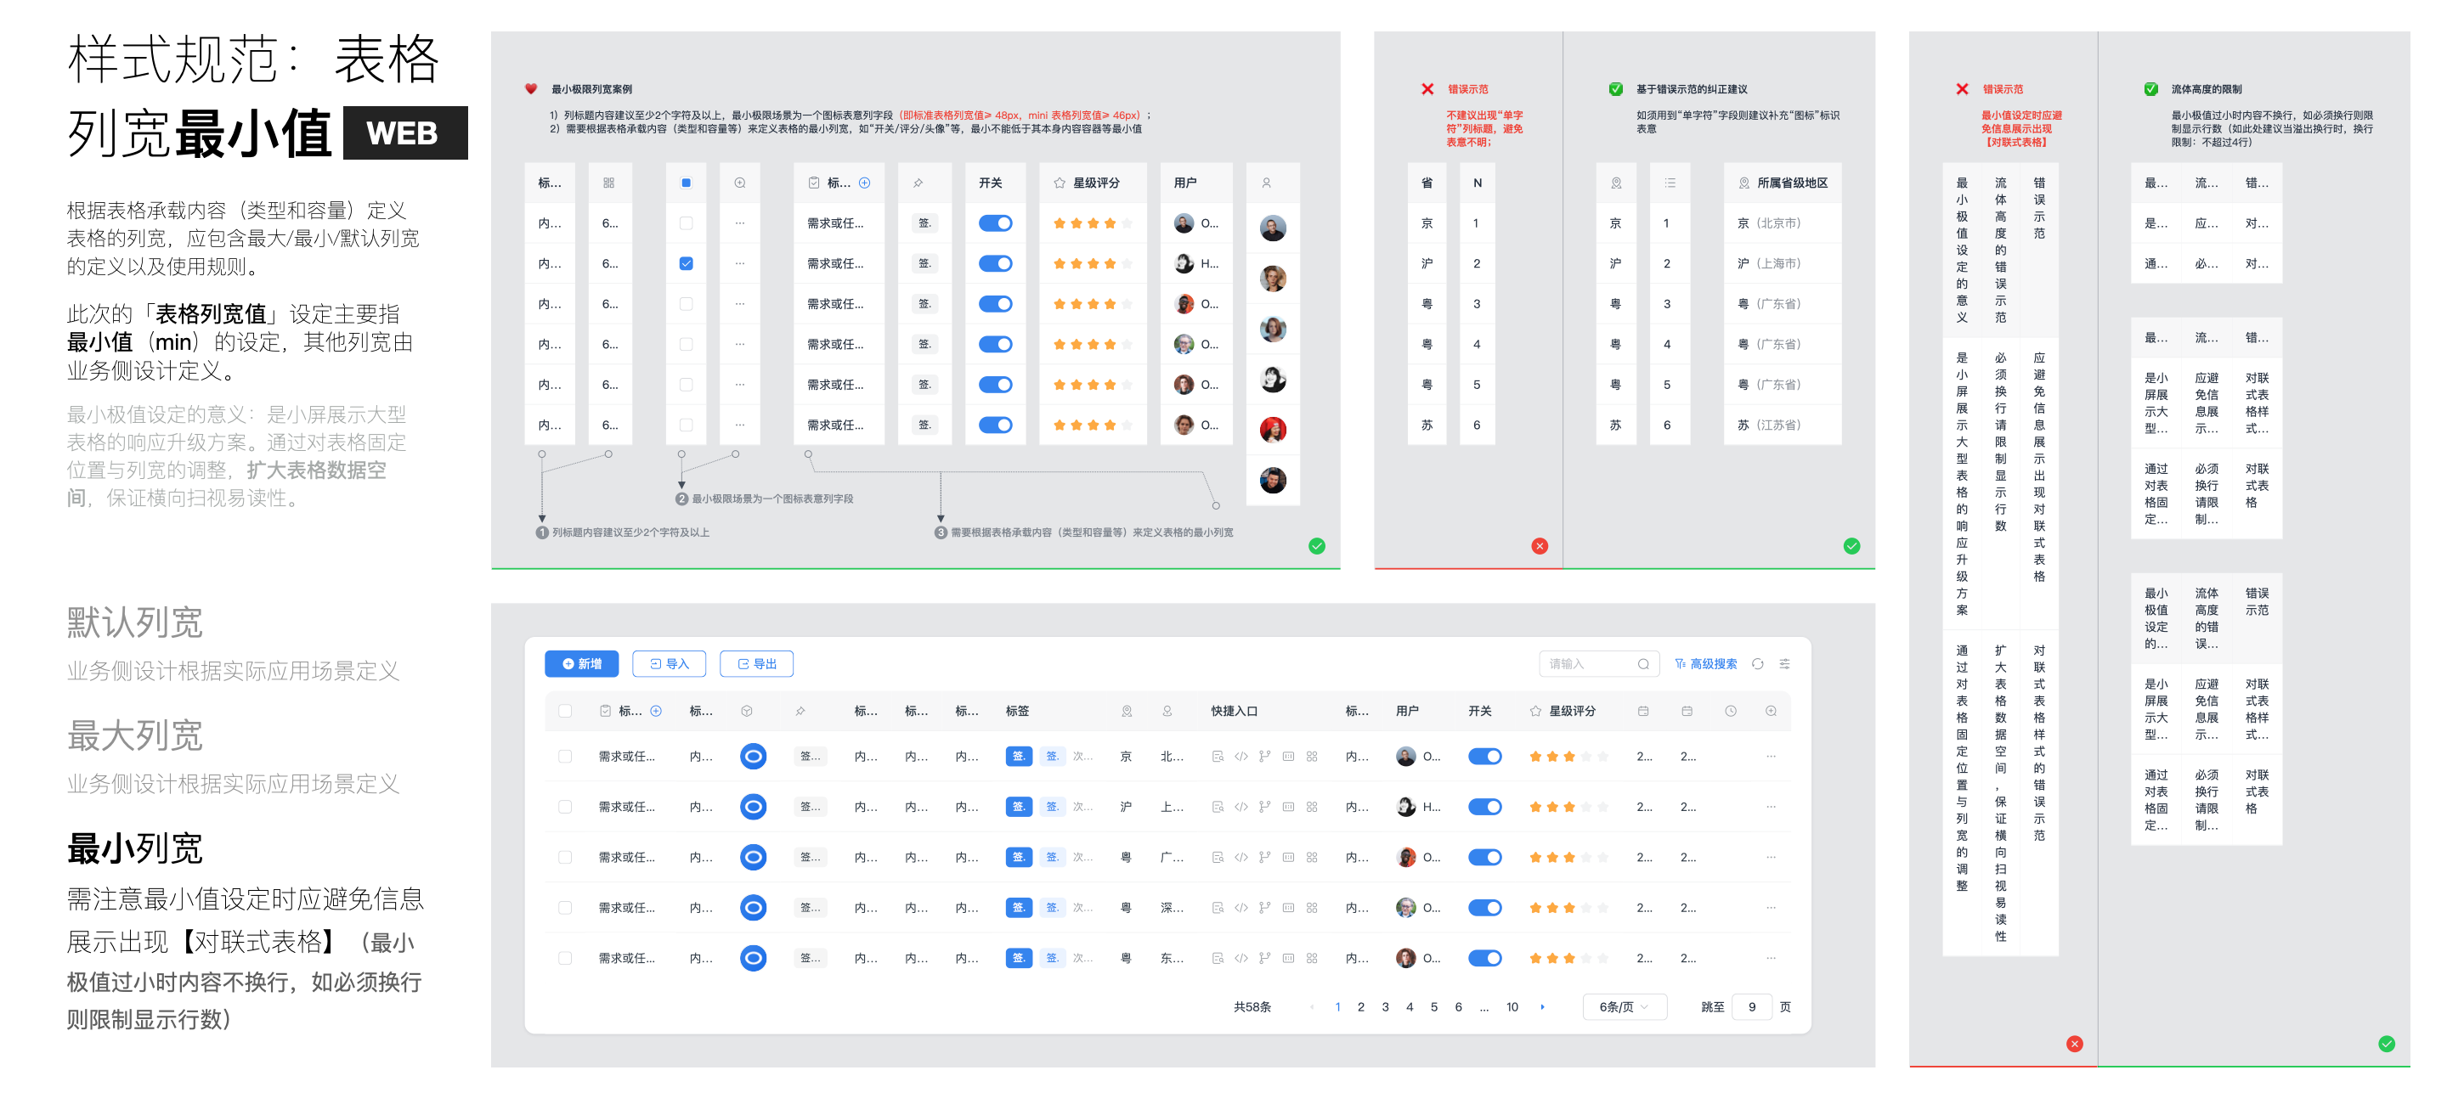Click the plus-circle icon beside the first column title
This screenshot has height=1104, width=2447.
655,711
